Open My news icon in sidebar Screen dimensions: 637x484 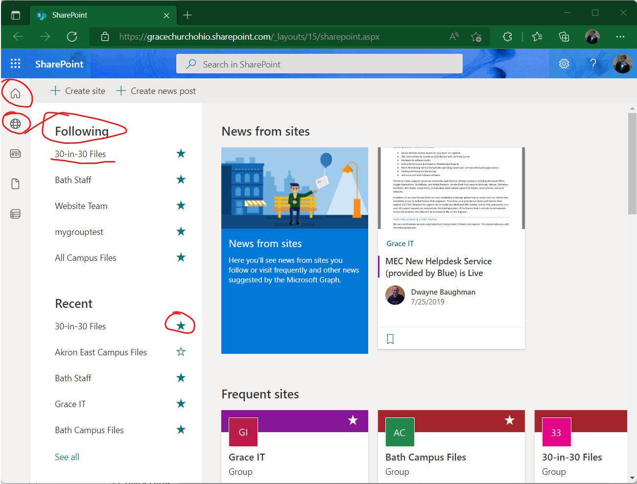pyautogui.click(x=16, y=154)
